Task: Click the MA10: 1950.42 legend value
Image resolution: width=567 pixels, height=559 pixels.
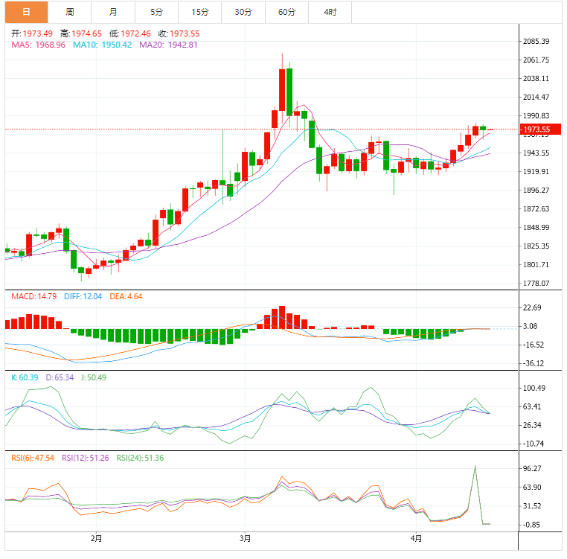Action: click(103, 45)
